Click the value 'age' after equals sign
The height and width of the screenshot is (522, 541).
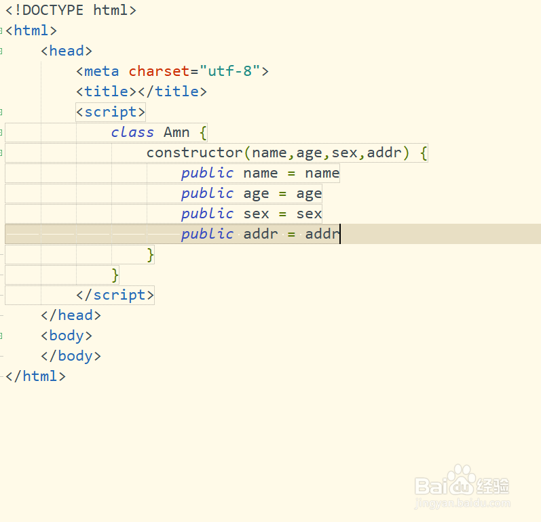(x=309, y=195)
